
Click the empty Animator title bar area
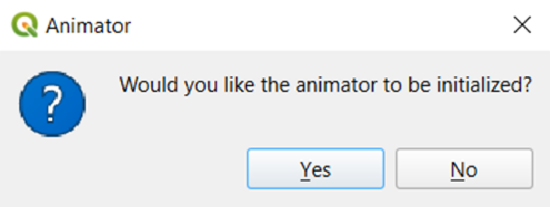(316, 25)
